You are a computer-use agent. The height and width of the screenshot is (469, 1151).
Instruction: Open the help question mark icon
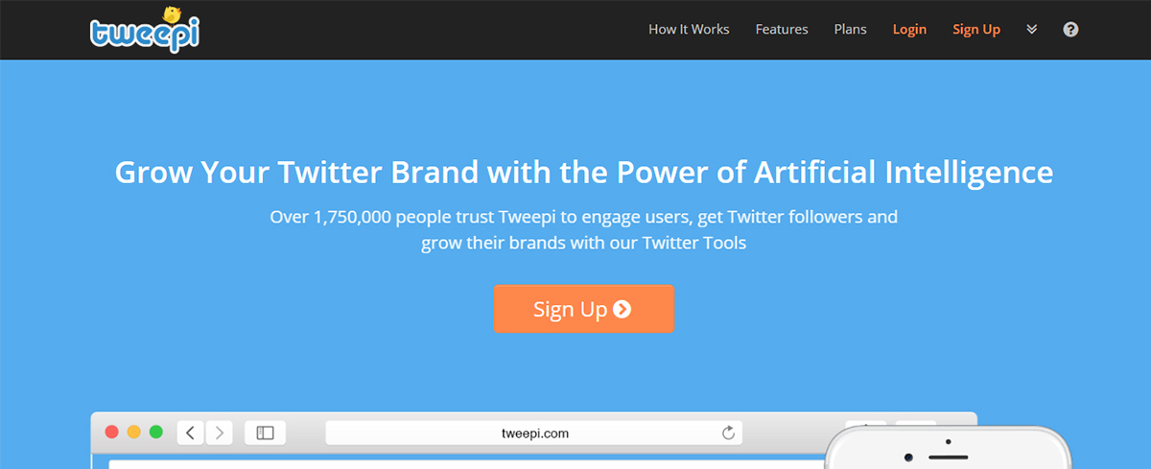(x=1070, y=30)
